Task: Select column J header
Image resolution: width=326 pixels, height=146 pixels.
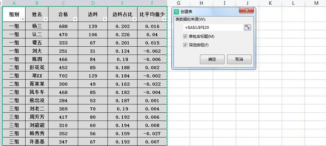Action: (247, 3)
